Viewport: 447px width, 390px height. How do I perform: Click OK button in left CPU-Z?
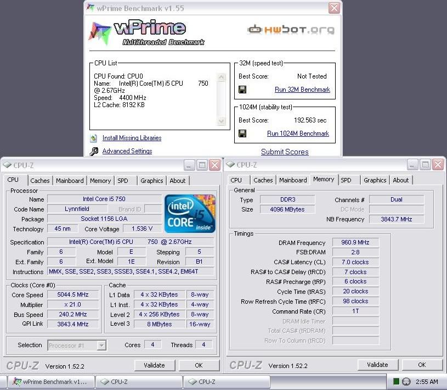(x=199, y=365)
